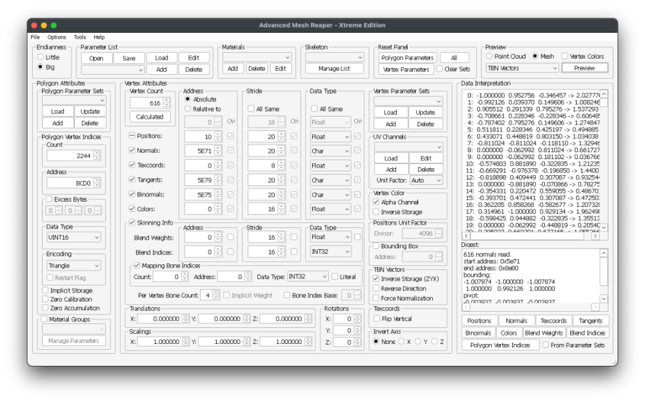Open the polygon Data Type UINT16 dropdown
This screenshot has height=402, width=645.
tap(74, 237)
